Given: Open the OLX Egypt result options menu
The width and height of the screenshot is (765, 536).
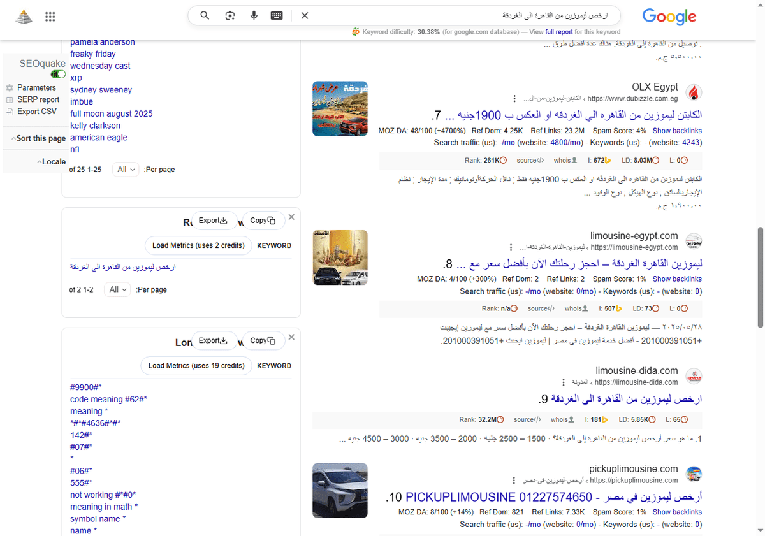Looking at the screenshot, I should tap(515, 98).
